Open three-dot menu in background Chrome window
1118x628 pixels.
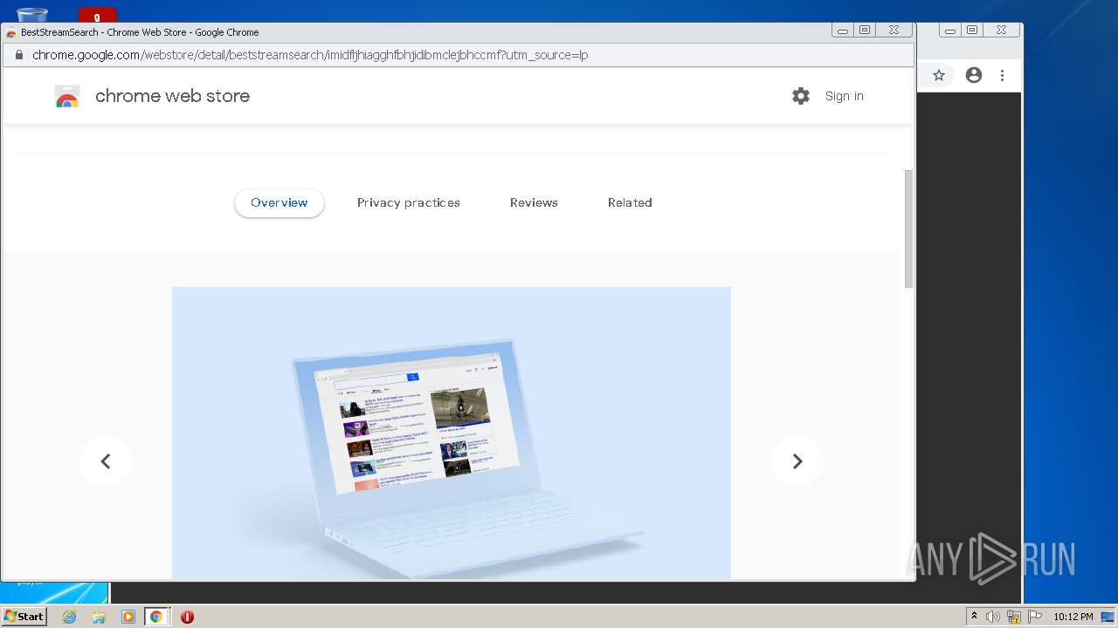(x=1003, y=75)
